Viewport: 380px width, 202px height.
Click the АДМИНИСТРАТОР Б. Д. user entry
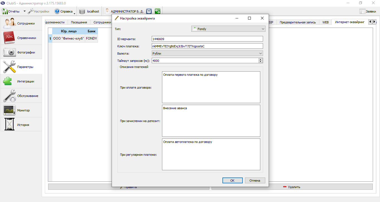tap(124, 11)
